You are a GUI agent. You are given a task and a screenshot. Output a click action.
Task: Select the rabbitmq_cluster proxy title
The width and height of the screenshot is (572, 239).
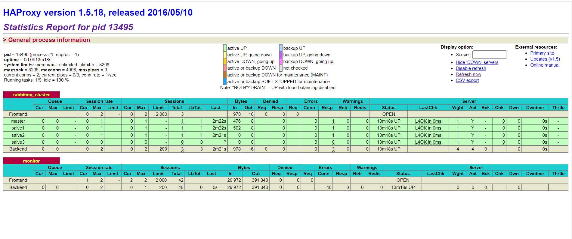click(x=31, y=95)
